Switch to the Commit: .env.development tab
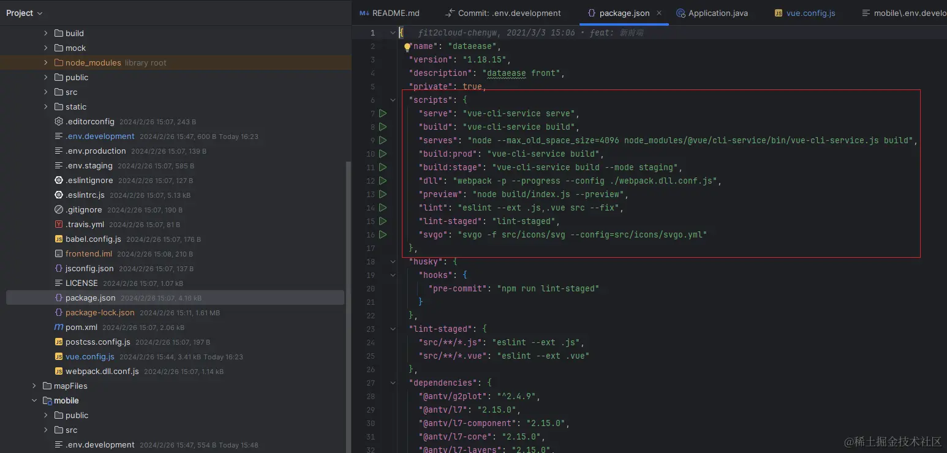The width and height of the screenshot is (947, 453). (x=504, y=13)
